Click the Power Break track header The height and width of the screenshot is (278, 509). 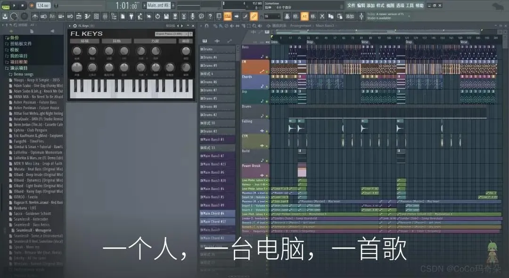coord(255,171)
